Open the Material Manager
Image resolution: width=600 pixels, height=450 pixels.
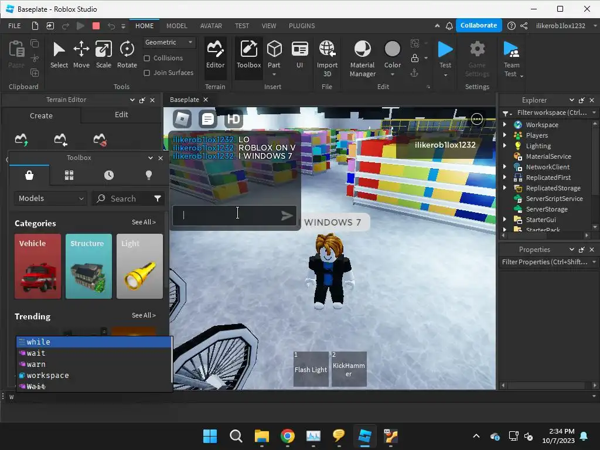click(x=362, y=59)
